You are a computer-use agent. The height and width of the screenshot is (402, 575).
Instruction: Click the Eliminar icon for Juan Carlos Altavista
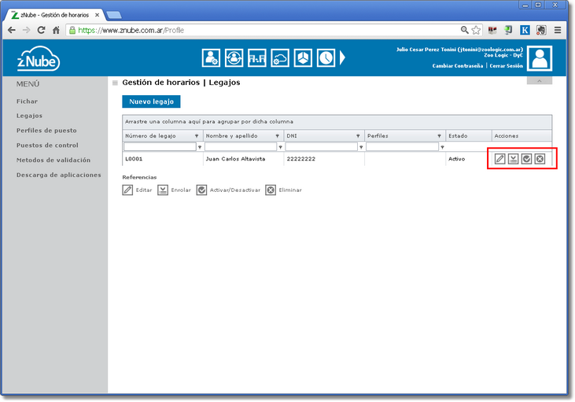click(540, 159)
